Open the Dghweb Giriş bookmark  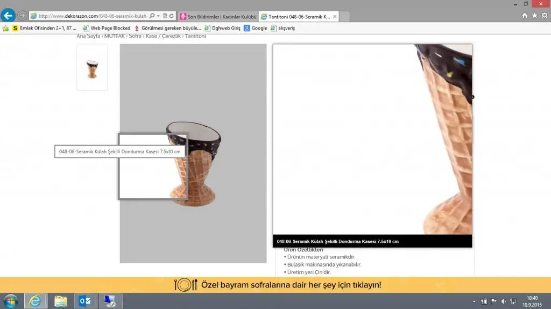click(222, 28)
